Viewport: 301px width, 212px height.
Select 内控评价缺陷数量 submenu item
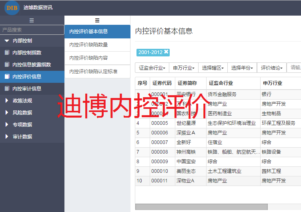(x=97, y=45)
